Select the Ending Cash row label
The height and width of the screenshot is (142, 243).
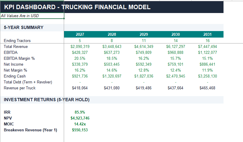click(x=15, y=76)
